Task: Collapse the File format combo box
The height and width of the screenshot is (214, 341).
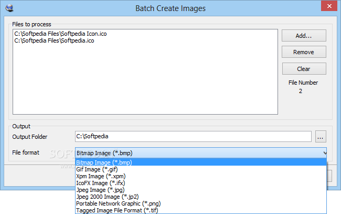Action: [201, 153]
